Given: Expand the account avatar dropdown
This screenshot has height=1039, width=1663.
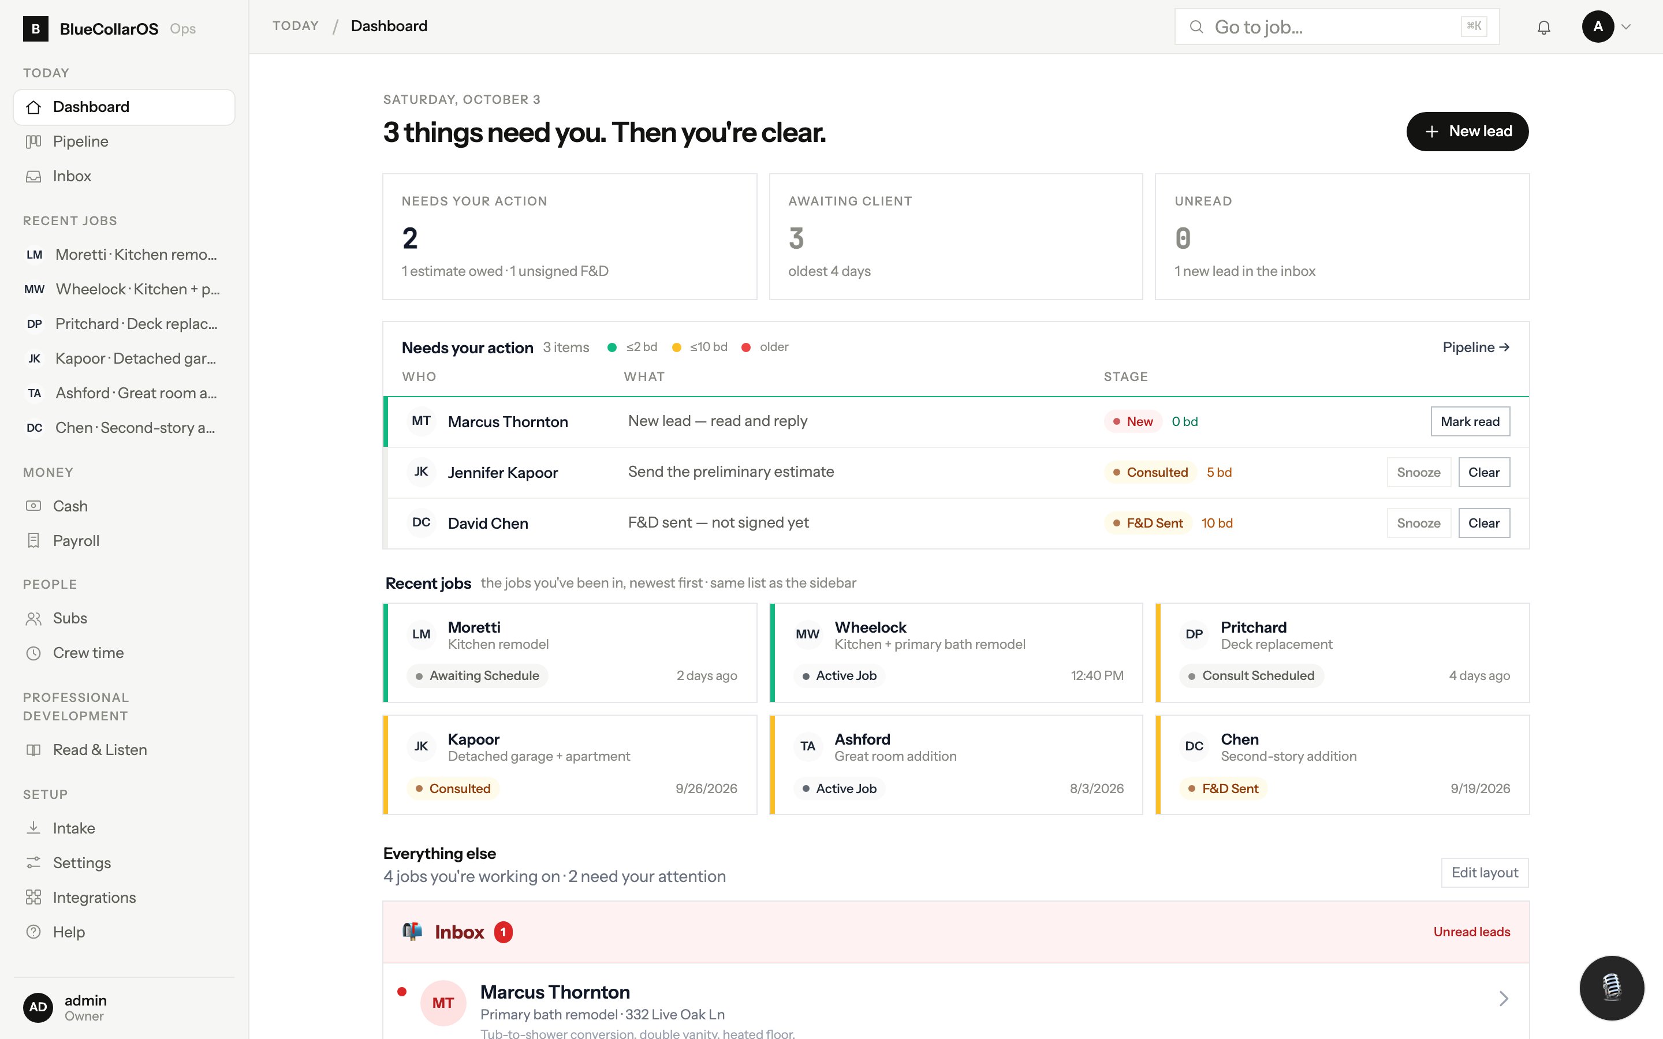Looking at the screenshot, I should coord(1606,27).
